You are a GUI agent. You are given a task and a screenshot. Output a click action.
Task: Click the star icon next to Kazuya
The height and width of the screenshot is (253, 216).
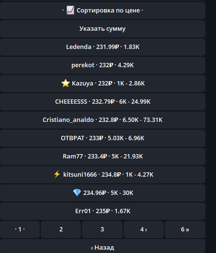66,83
